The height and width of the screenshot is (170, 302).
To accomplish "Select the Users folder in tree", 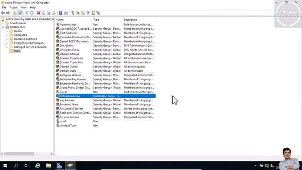I will tap(17, 51).
